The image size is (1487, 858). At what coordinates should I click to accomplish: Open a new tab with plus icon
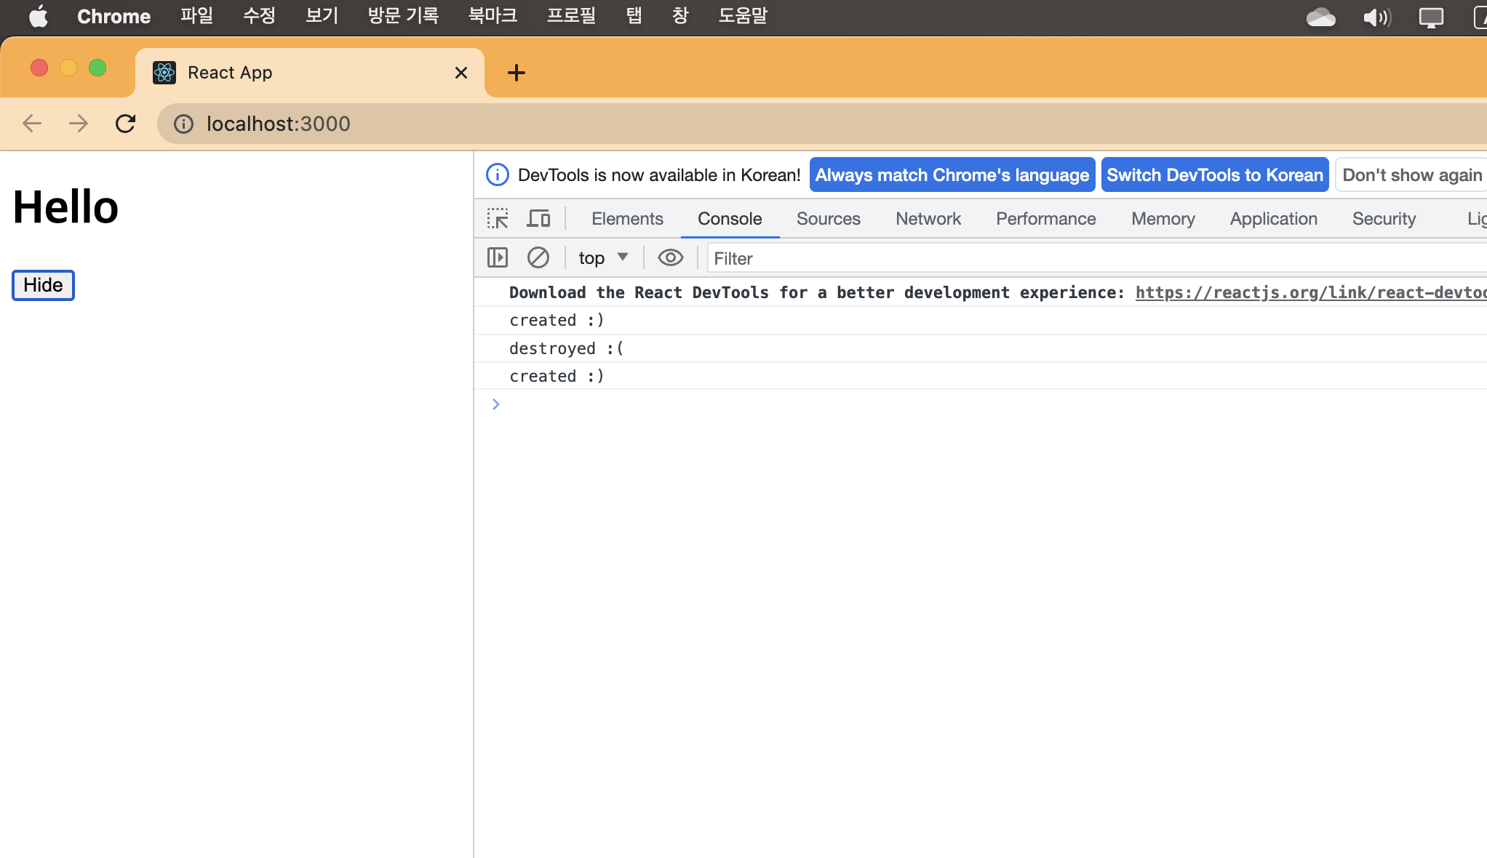pyautogui.click(x=516, y=73)
